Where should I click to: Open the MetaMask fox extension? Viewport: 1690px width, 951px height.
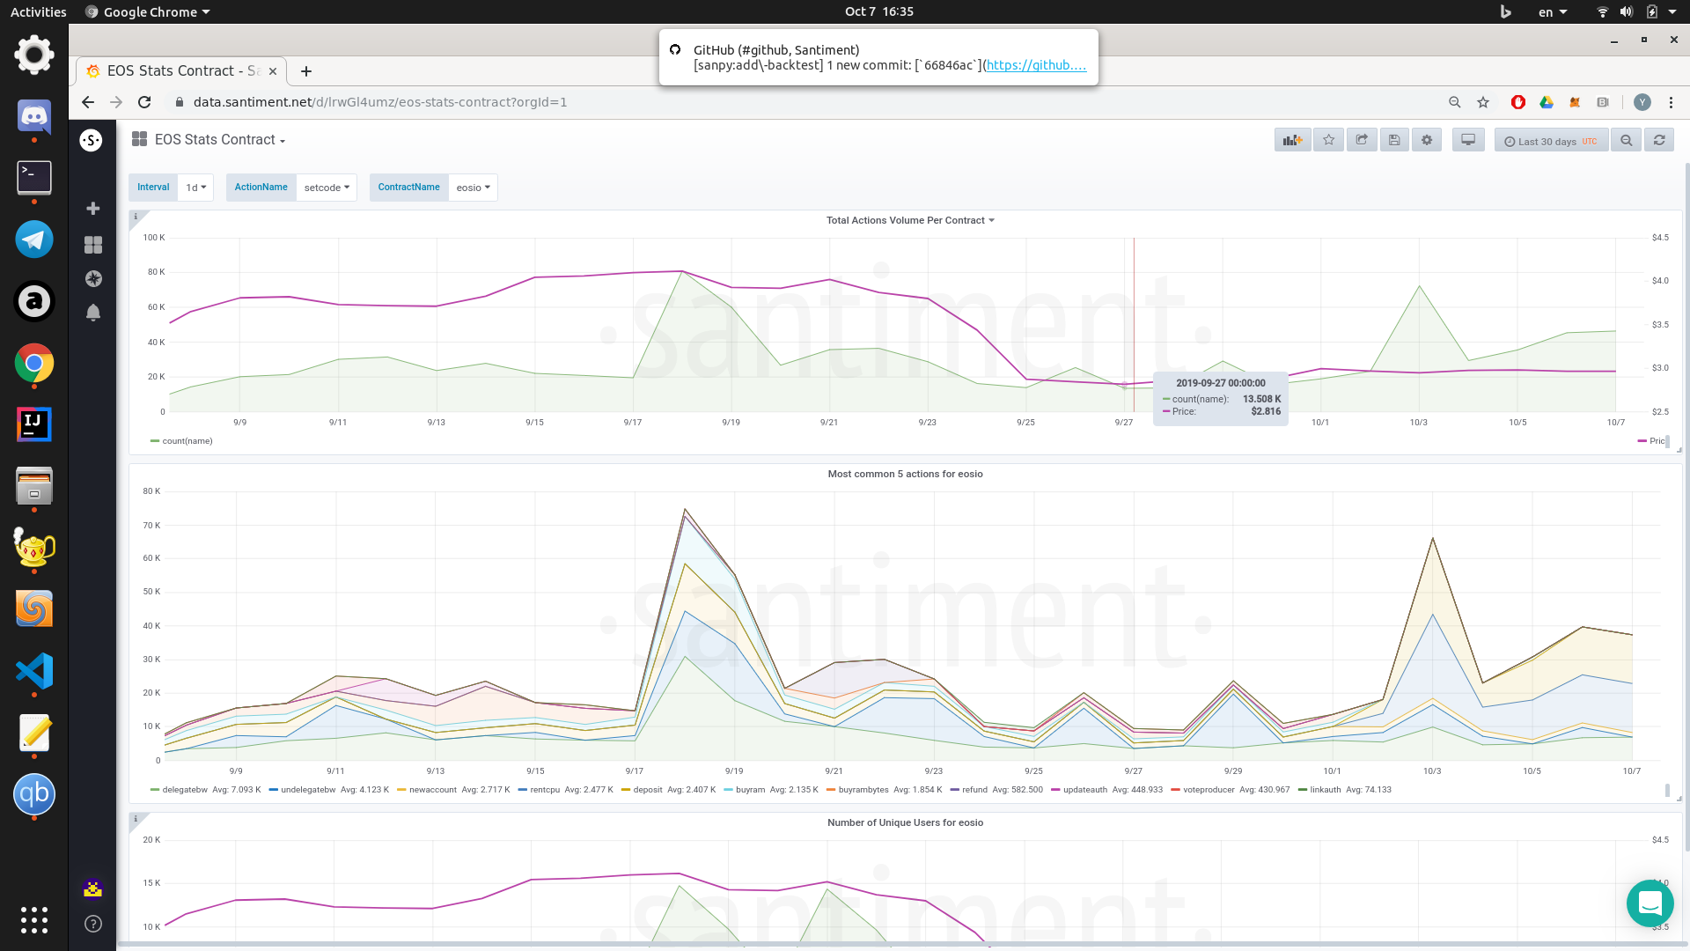1575,102
